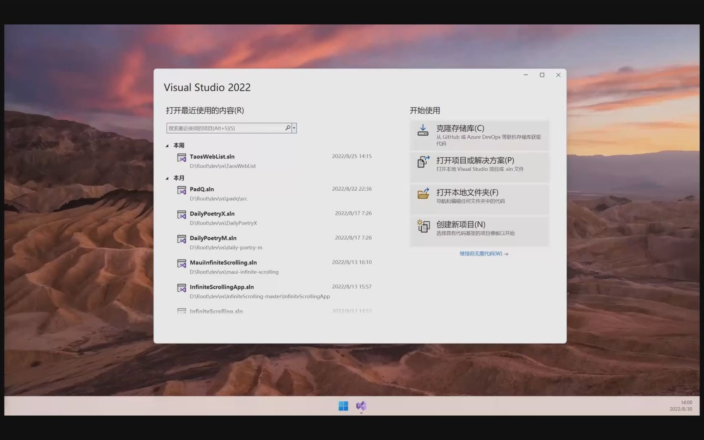Image resolution: width=704 pixels, height=440 pixels.
Task: Click the date 2022/8/13 15:57
Action: [352, 286]
